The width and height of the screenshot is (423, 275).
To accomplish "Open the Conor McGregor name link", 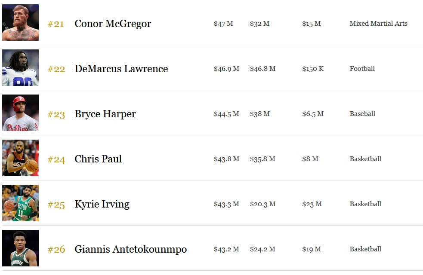I will pos(113,24).
